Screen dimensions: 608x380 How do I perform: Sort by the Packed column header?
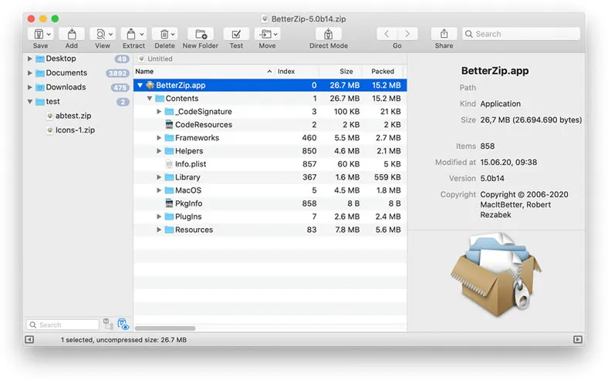click(x=383, y=71)
